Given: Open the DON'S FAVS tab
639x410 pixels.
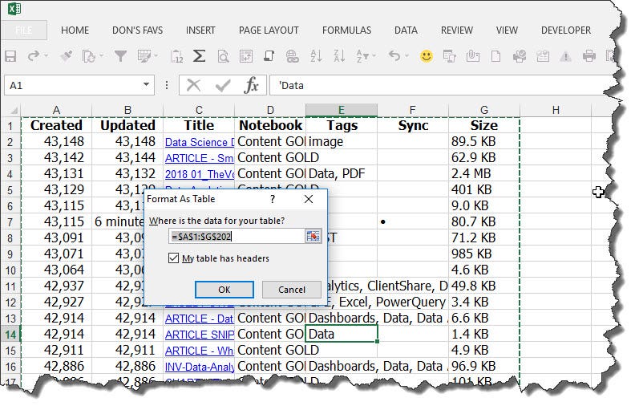Looking at the screenshot, I should 137,30.
